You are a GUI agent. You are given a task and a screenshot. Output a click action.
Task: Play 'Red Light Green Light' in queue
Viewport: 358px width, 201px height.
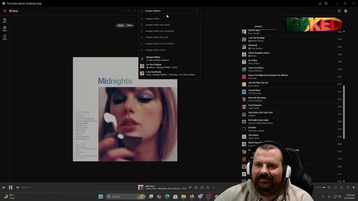pos(291,122)
